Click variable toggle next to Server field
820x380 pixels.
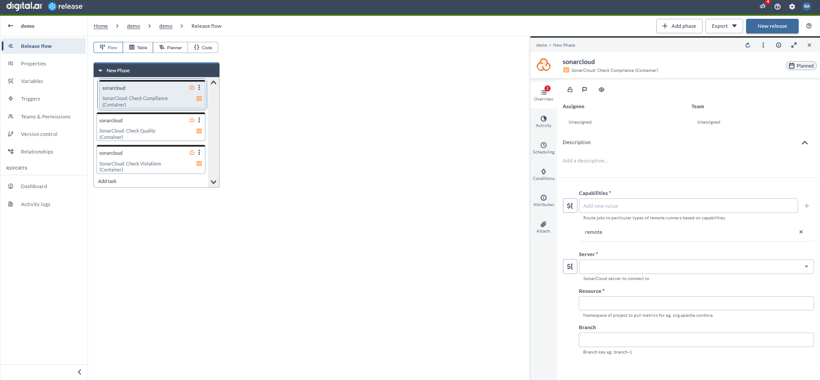tap(570, 267)
